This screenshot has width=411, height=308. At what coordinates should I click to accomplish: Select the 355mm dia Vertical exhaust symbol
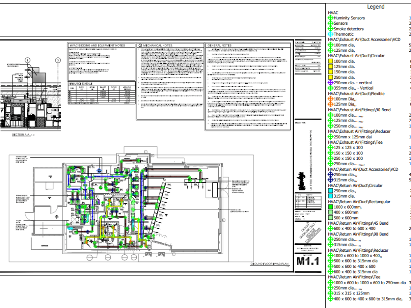[331, 87]
